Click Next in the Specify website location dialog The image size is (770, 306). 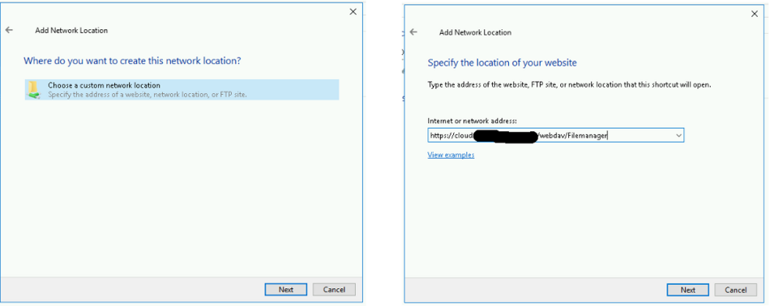[x=687, y=290]
